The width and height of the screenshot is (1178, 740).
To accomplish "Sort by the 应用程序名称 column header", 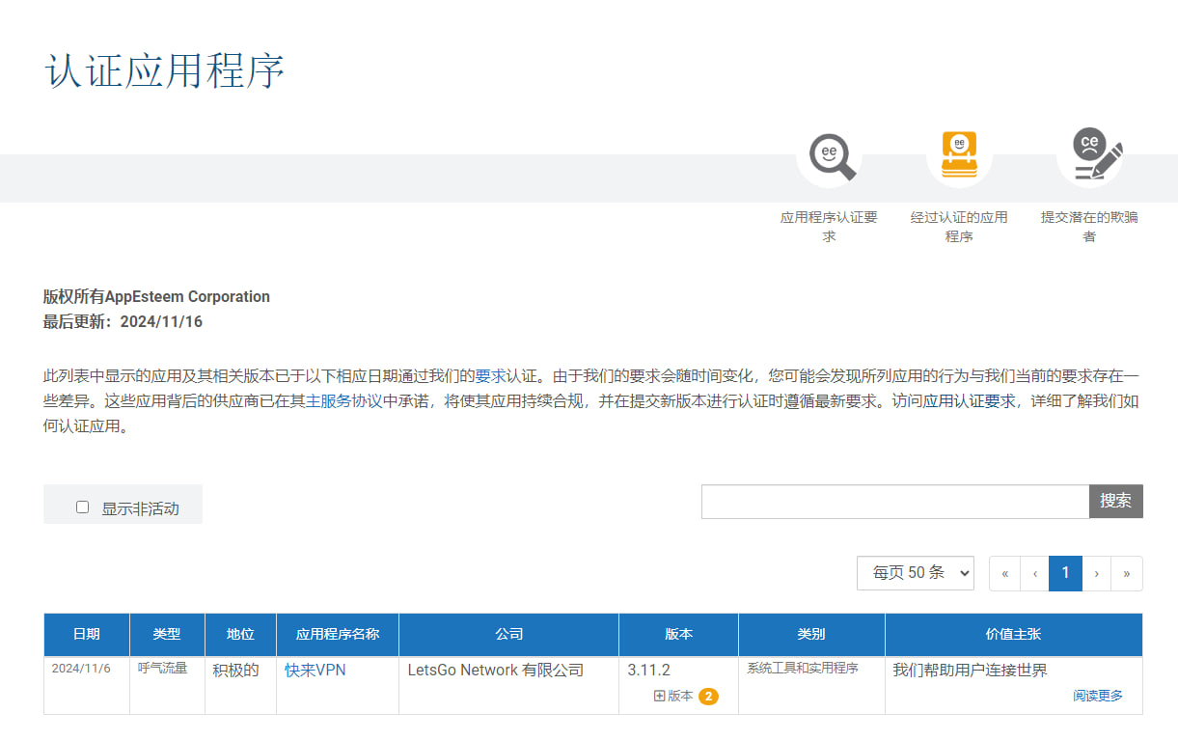I will [x=338, y=635].
